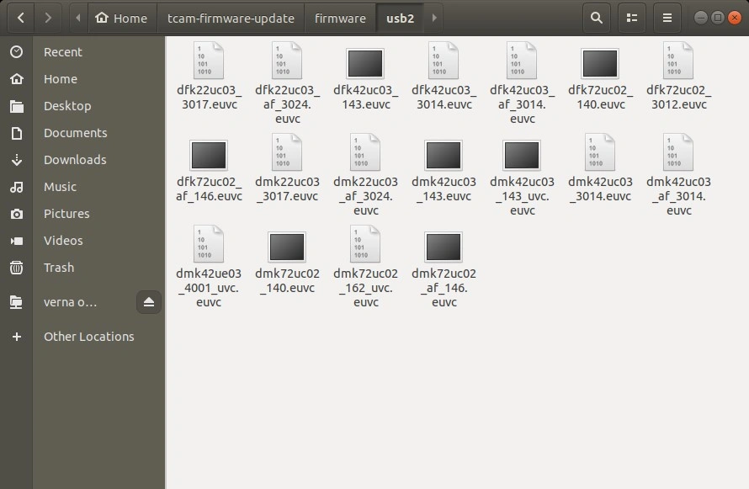The image size is (749, 489).
Task: Select the usb2 breadcrumb segment
Action: [x=400, y=18]
